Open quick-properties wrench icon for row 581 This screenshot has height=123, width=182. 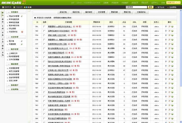(x=166, y=27)
